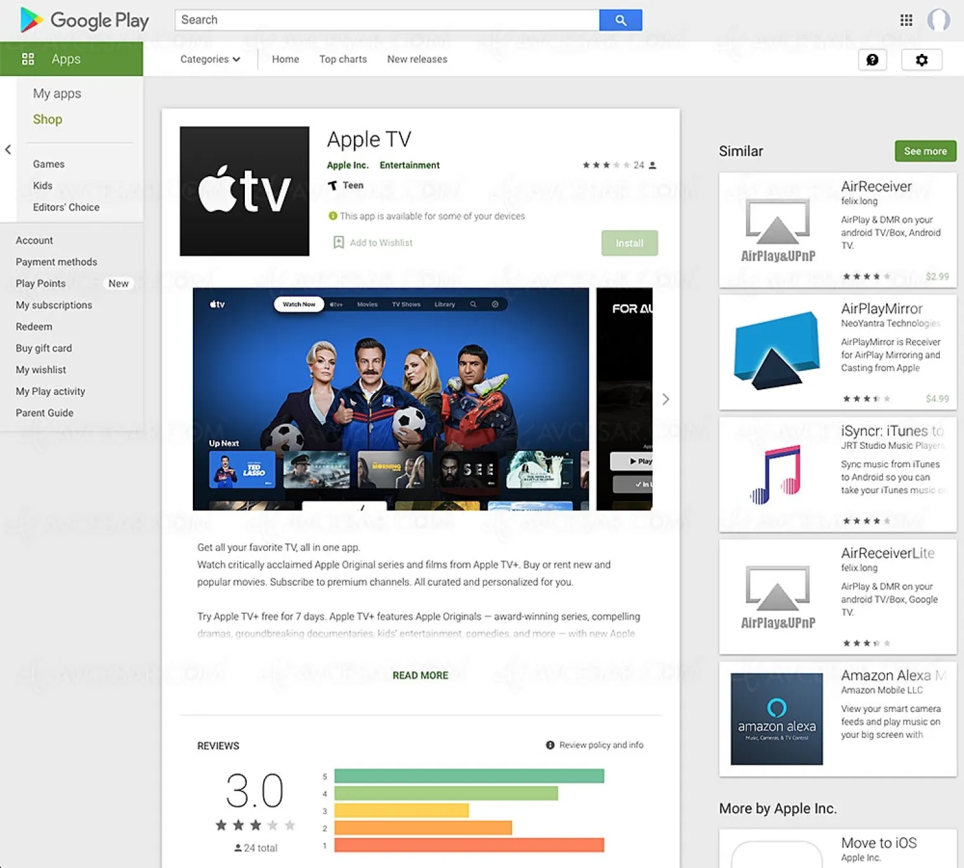Open Editors' Choice section
Viewport: 964px width, 868px height.
click(x=66, y=207)
